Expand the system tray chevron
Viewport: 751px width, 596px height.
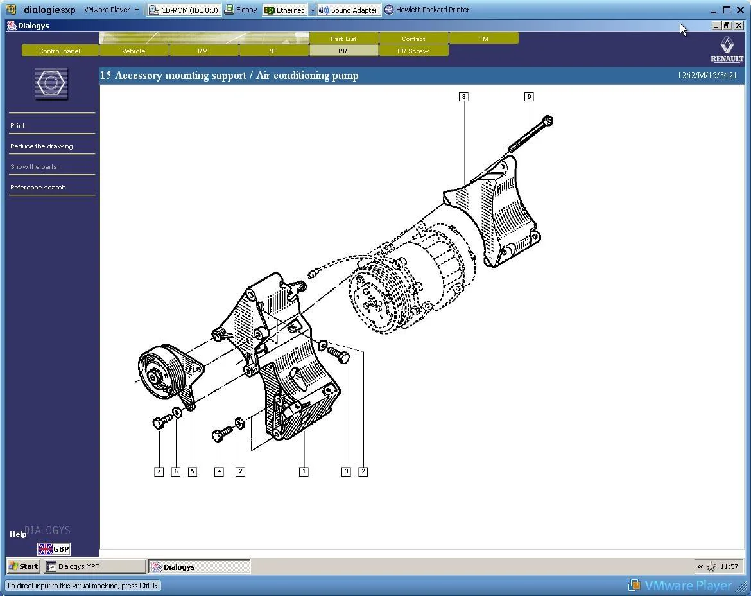click(700, 566)
